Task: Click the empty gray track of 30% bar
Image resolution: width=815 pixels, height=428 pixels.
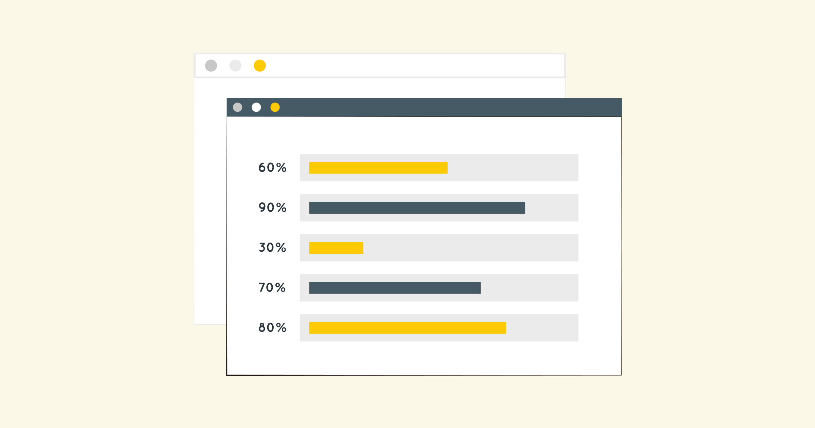Action: [x=471, y=248]
